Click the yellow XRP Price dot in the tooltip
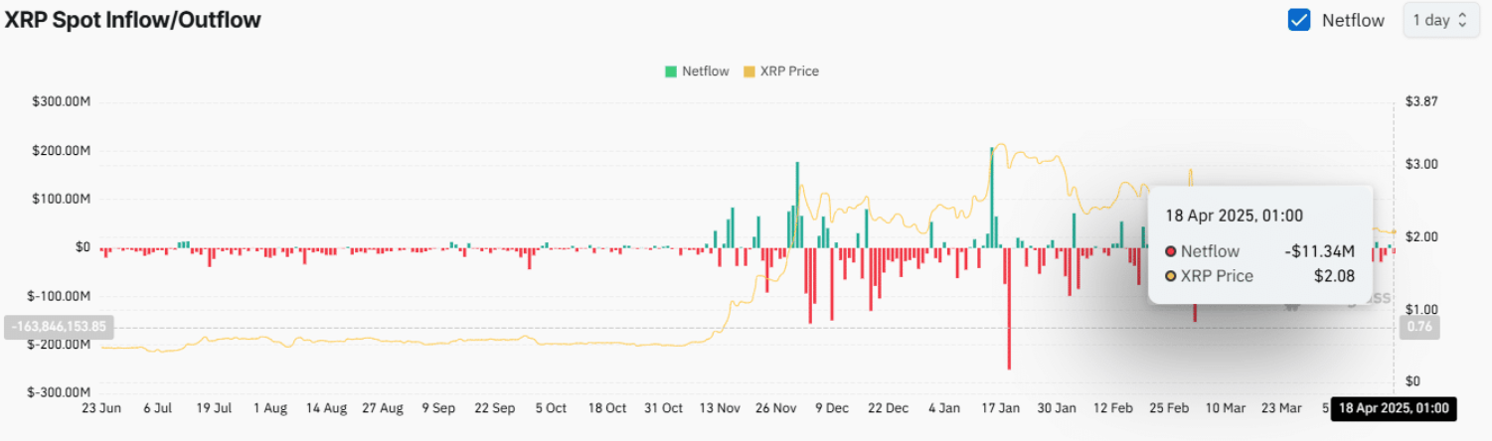1492x441 pixels. pos(1170,276)
